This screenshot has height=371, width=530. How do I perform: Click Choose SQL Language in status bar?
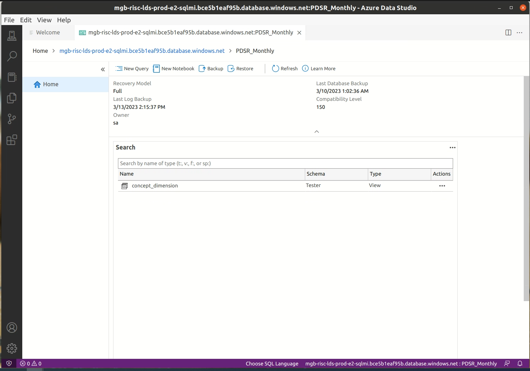272,364
